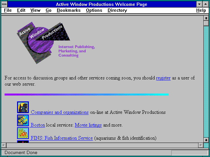This screenshot has width=210, height=157.
Task: Open the File menu
Action: pyautogui.click(x=8, y=10)
